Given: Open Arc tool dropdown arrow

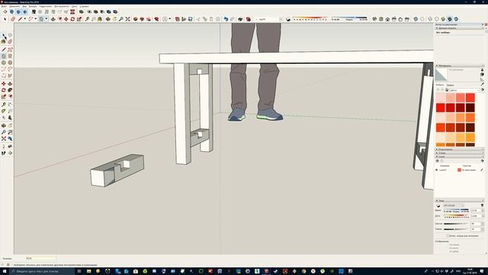Looking at the screenshot, I should pyautogui.click(x=36, y=19).
